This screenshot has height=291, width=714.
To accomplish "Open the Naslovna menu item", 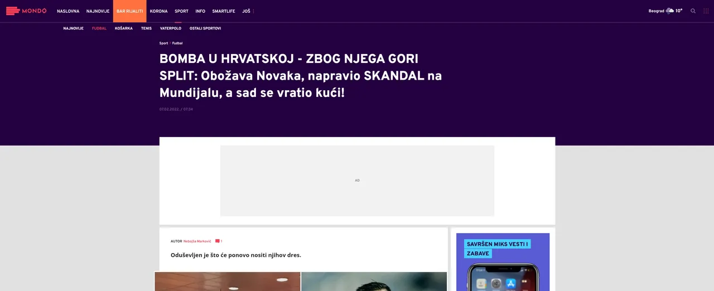I will (68, 11).
